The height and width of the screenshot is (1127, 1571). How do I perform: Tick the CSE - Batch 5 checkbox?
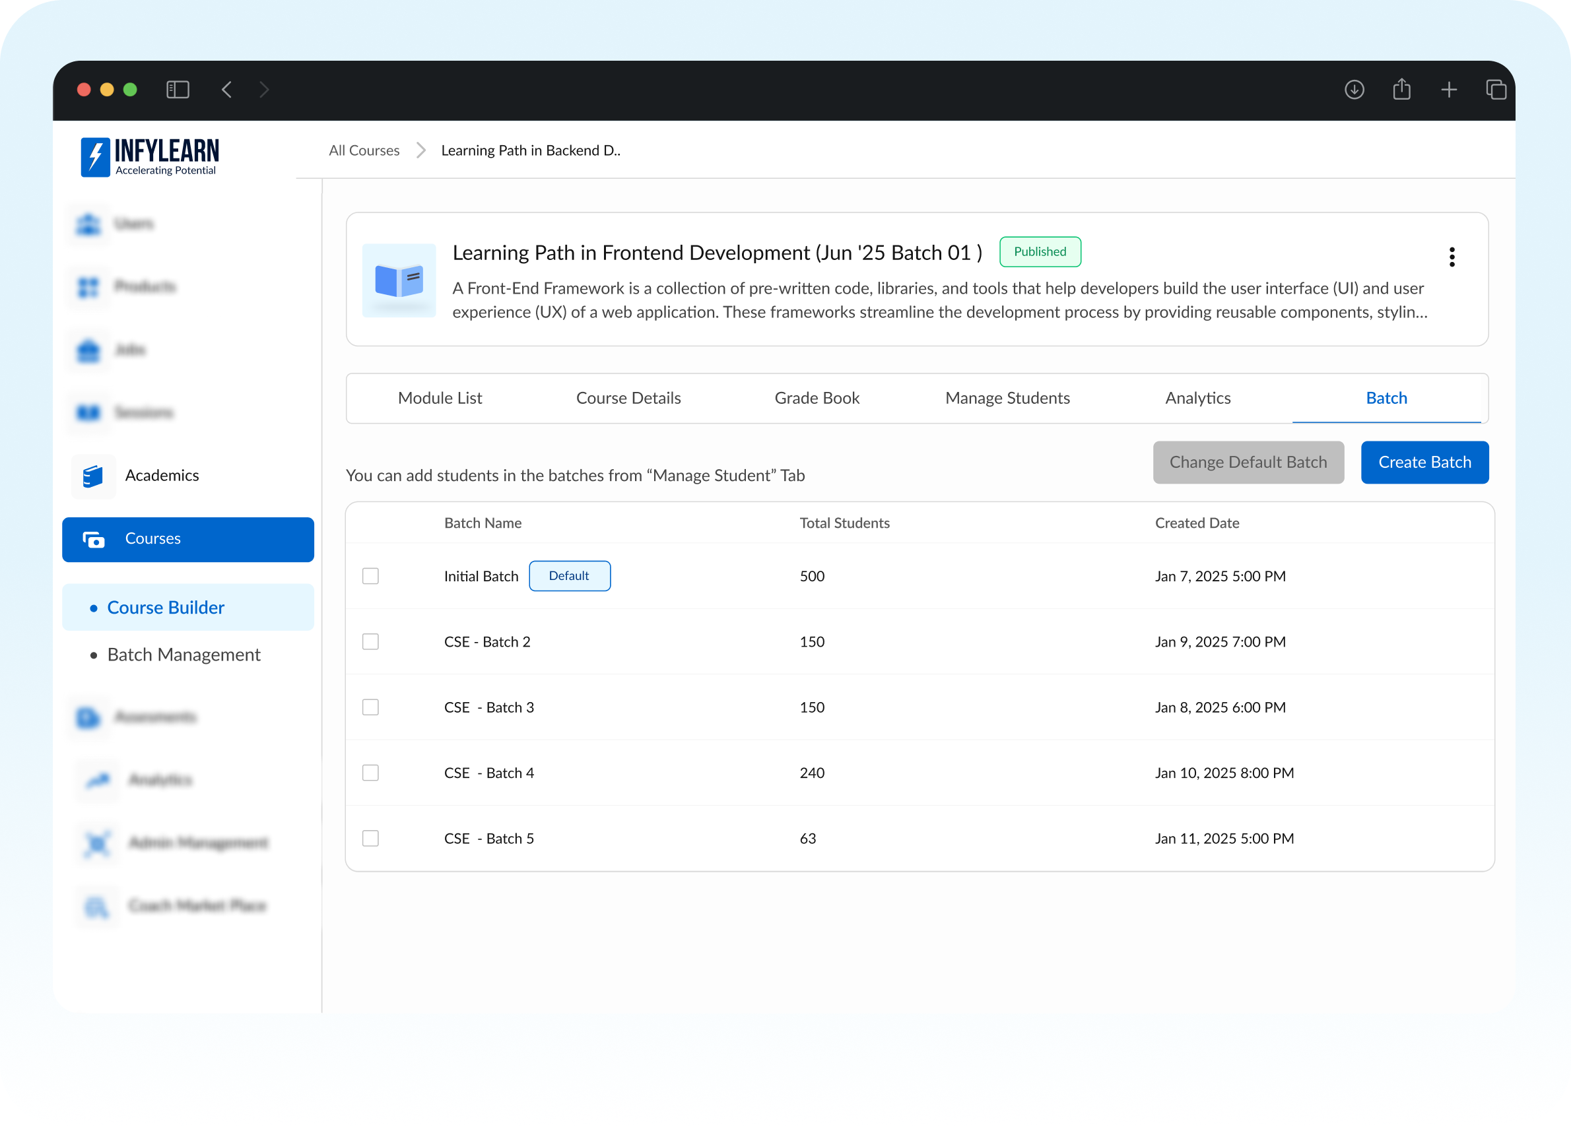[x=370, y=839]
